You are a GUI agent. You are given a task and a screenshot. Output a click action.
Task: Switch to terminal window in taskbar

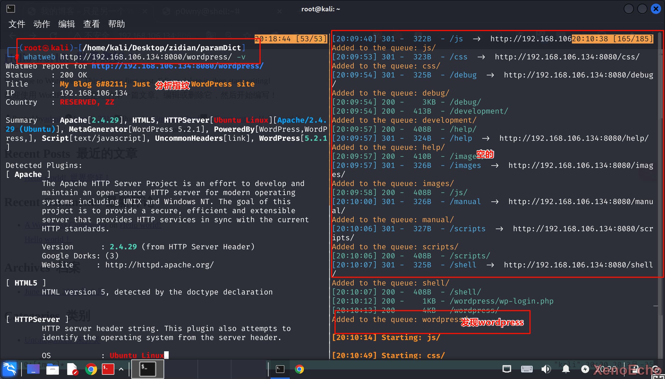(x=280, y=369)
